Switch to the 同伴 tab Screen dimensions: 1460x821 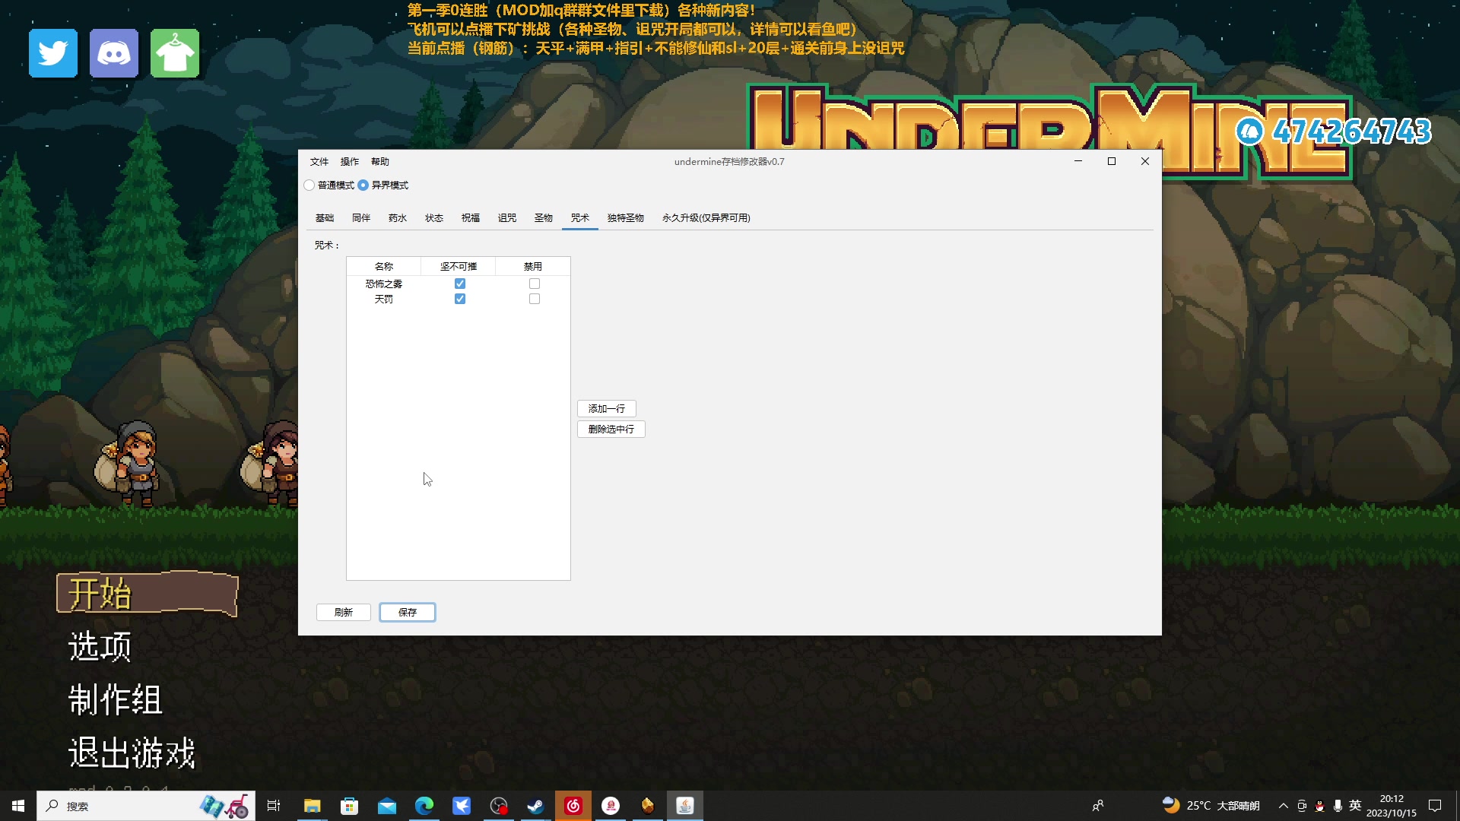point(361,218)
